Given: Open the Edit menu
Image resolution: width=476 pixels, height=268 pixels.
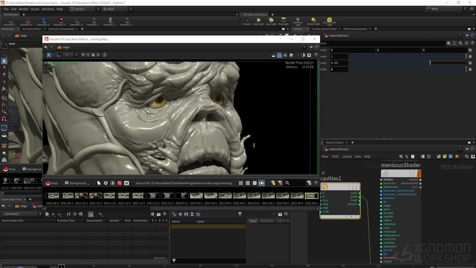Looking at the screenshot, I should point(14,9).
